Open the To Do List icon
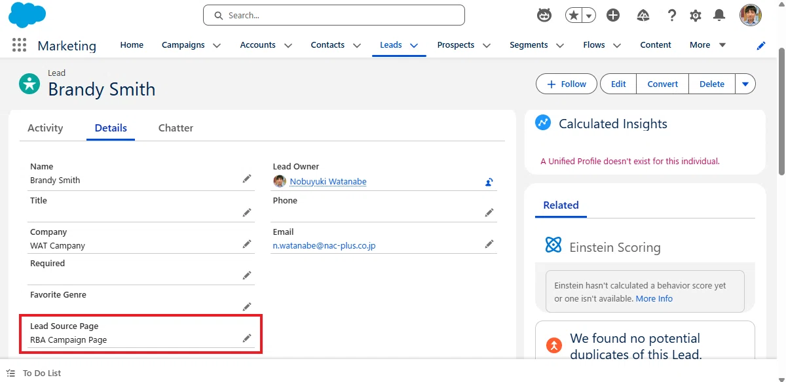The width and height of the screenshot is (786, 382). coord(10,373)
